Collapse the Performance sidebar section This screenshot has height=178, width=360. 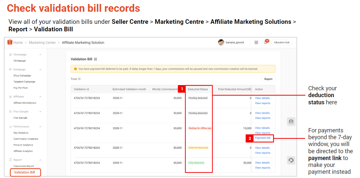click(40, 126)
